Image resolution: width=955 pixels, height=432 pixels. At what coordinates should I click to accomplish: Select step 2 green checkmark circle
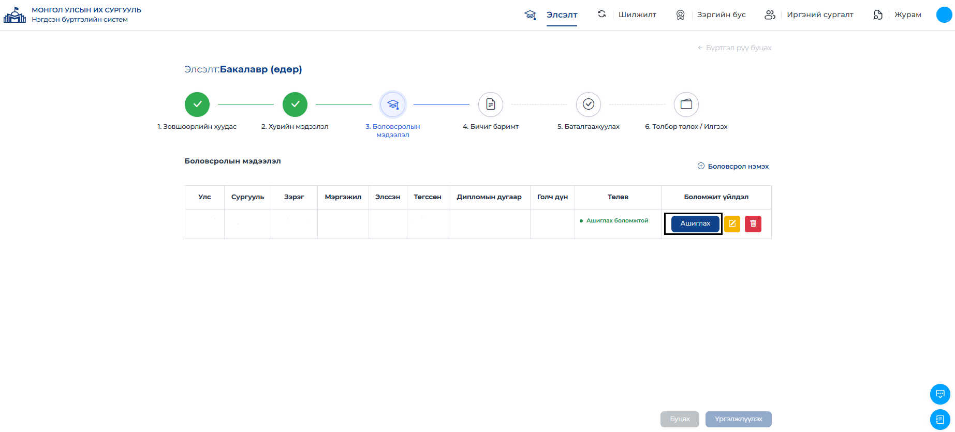click(x=295, y=105)
